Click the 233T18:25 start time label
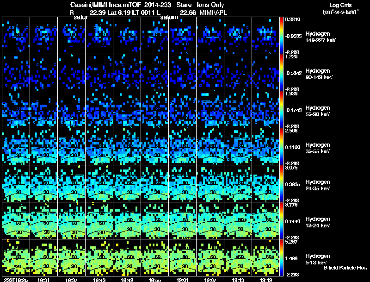Image resolution: width=370 pixels, height=282 pixels. click(x=16, y=280)
